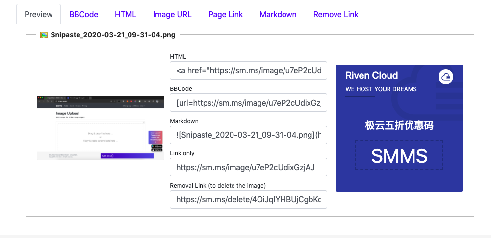Click the Riven Cloud heading

(372, 75)
